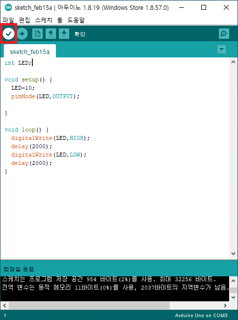Click the Arduino logo in the title bar
Image resolution: width=238 pixels, height=320 pixels.
[8, 7]
